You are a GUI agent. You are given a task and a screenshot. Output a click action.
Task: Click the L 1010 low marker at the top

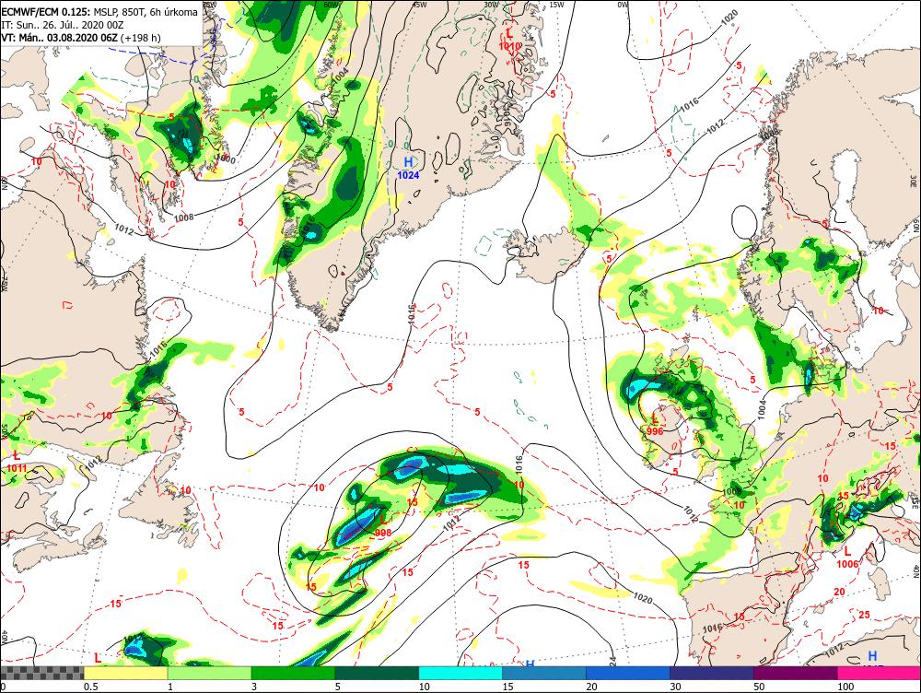(509, 39)
